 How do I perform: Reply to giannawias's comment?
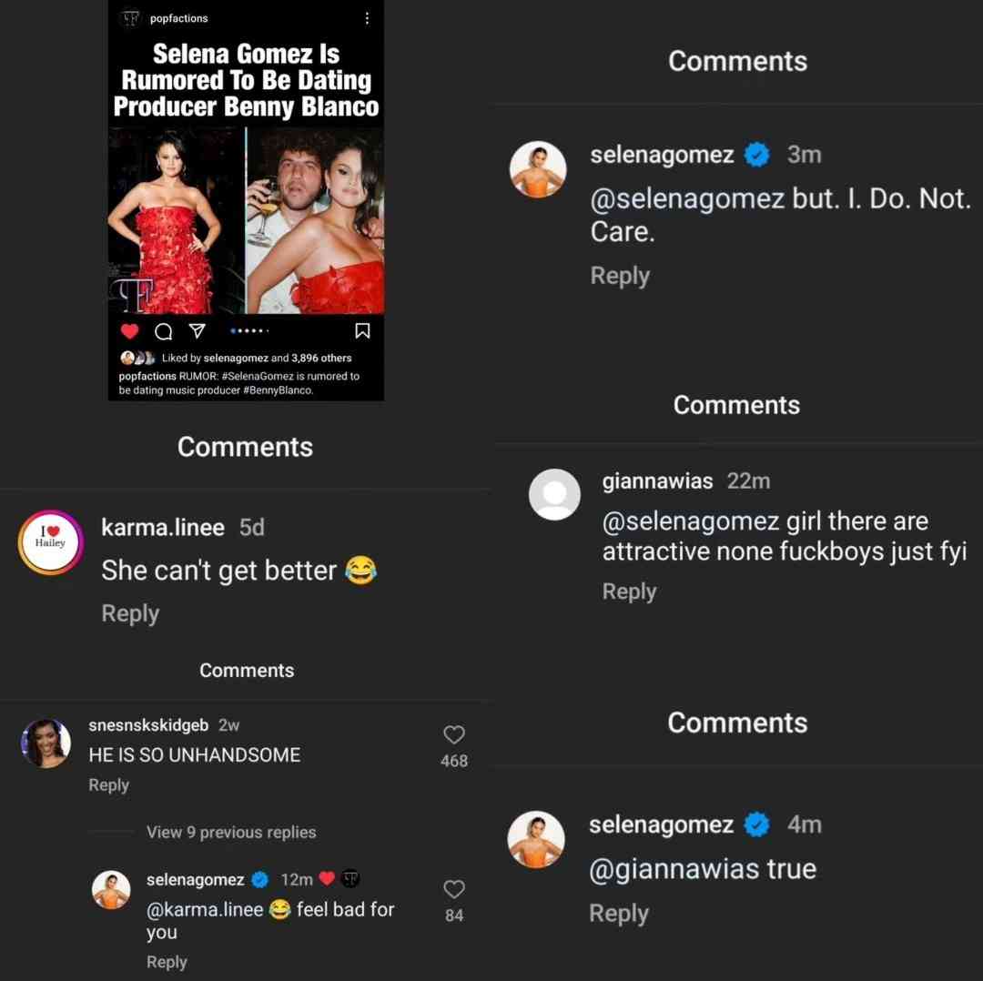629,592
